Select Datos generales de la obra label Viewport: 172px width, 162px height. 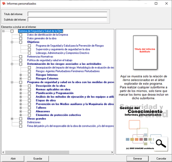tap(42, 38)
